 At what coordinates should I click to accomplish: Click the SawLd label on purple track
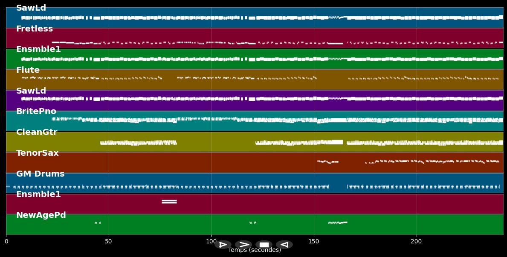pyautogui.click(x=31, y=91)
